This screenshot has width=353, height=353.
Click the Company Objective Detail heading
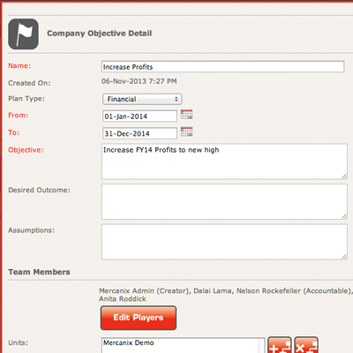(100, 34)
